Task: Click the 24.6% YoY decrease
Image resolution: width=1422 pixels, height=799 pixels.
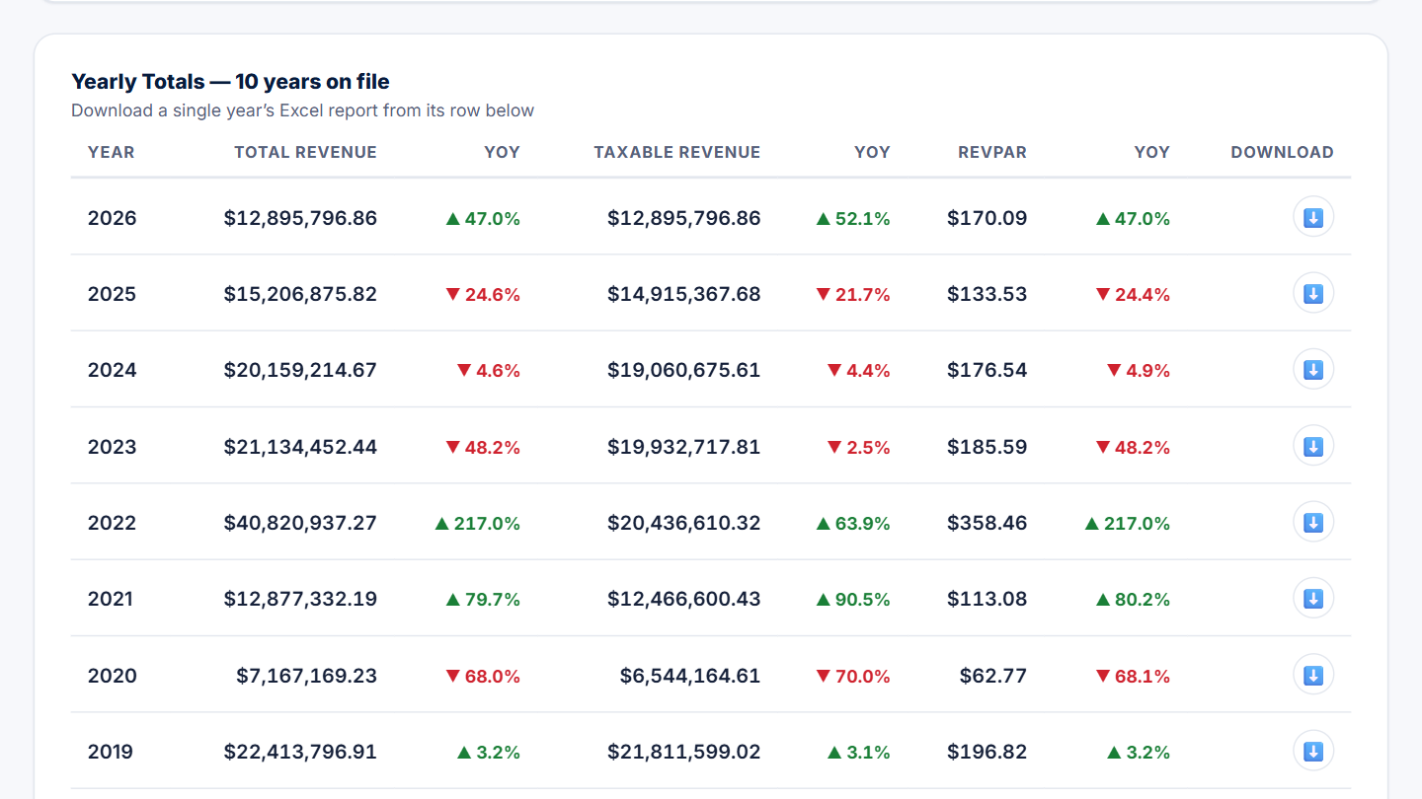Action: click(483, 294)
